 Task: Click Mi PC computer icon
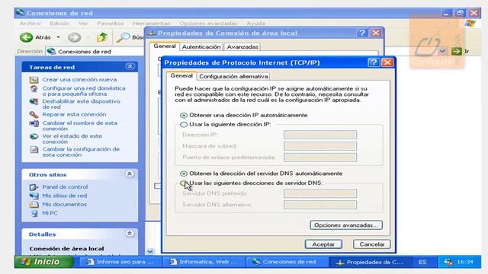(x=34, y=213)
